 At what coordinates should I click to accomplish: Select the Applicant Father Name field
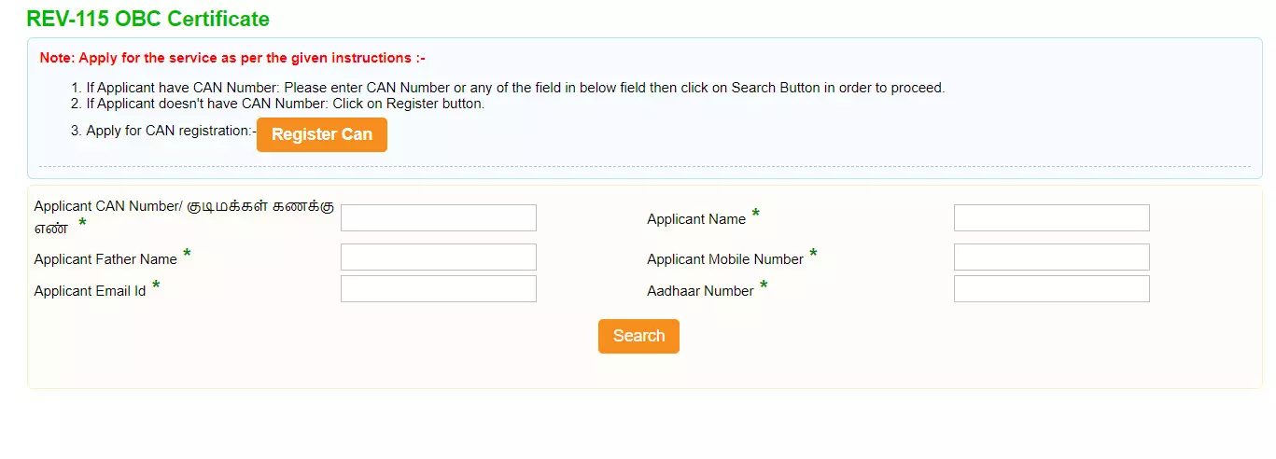(438, 257)
